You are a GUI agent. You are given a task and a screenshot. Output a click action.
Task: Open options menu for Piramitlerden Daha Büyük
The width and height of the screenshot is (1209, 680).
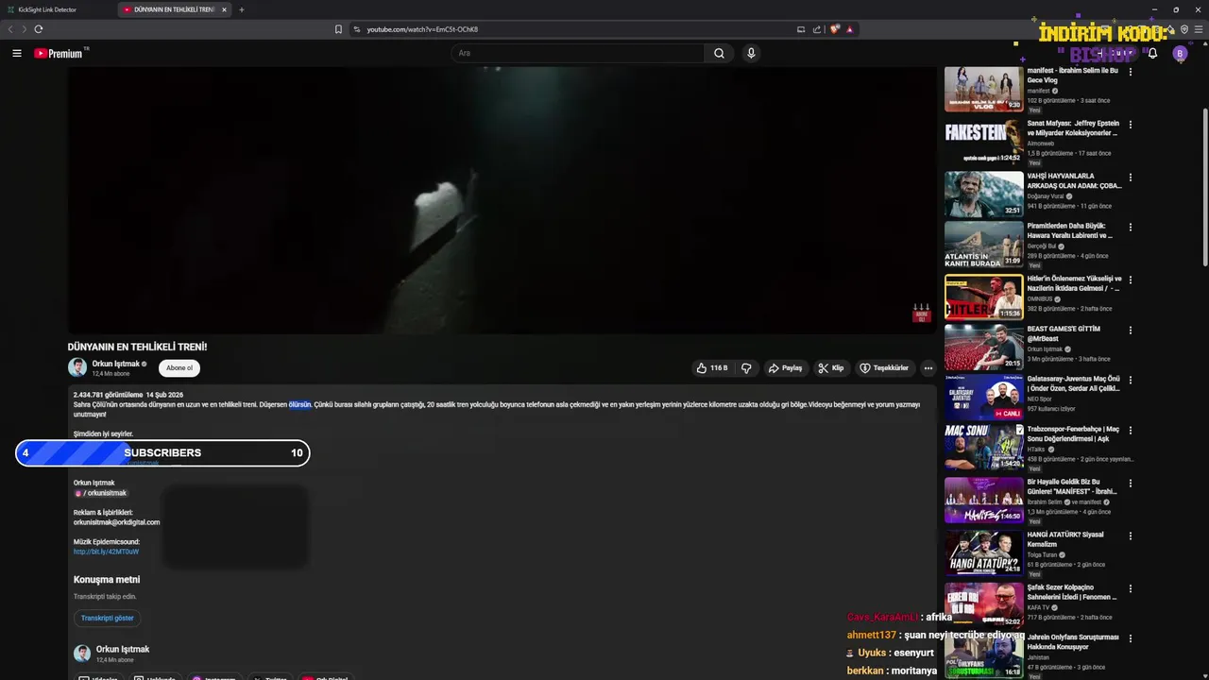(1131, 228)
